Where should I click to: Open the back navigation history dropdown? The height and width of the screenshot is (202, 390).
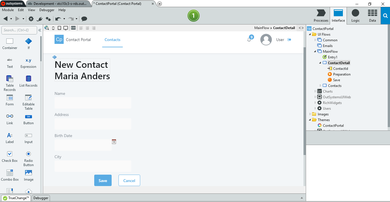tap(11, 19)
